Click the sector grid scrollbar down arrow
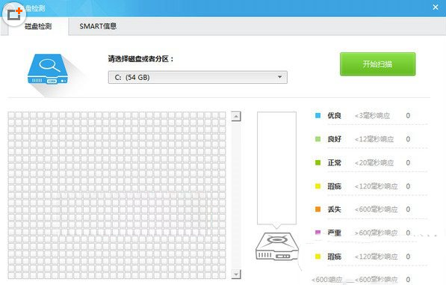This screenshot has width=446, height=285. (236, 275)
